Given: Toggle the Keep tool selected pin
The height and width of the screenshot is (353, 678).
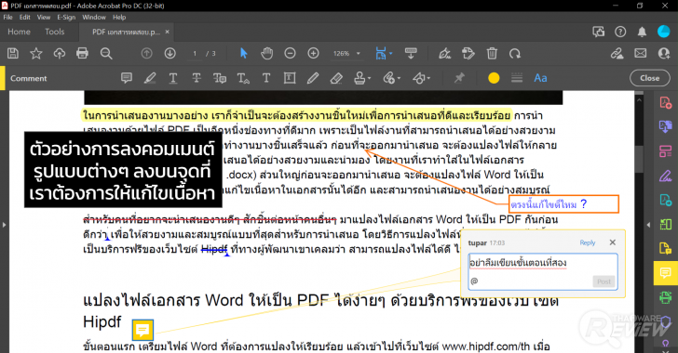Looking at the screenshot, I should 459,78.
